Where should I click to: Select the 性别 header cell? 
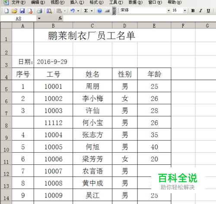point(125,74)
